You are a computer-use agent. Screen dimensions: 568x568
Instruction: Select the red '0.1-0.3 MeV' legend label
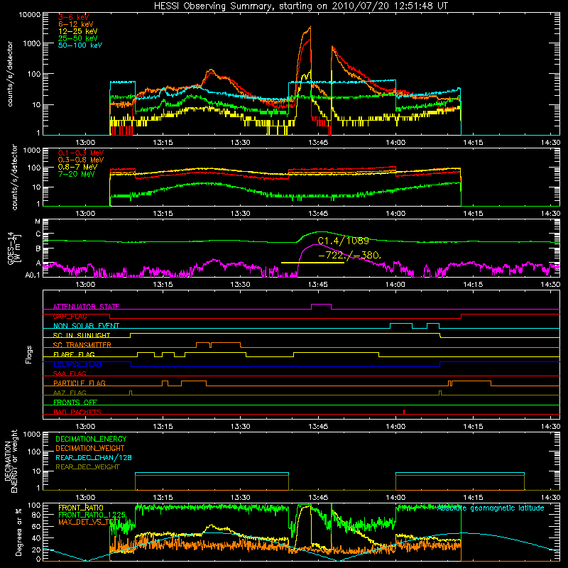pyautogui.click(x=81, y=153)
